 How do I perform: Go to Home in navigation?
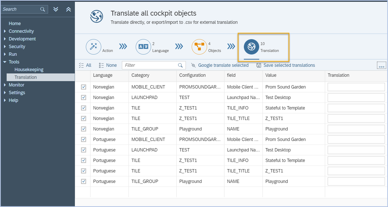[x=15, y=24]
